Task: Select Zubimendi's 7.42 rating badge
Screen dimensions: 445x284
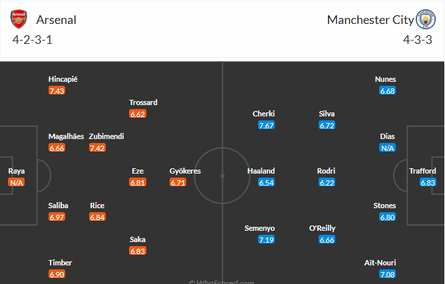Action: [98, 148]
